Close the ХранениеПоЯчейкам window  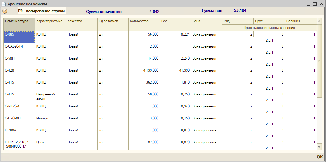321,4
